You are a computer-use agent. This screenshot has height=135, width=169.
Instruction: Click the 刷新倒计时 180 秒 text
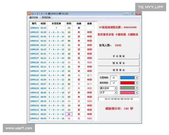(x=119, y=108)
